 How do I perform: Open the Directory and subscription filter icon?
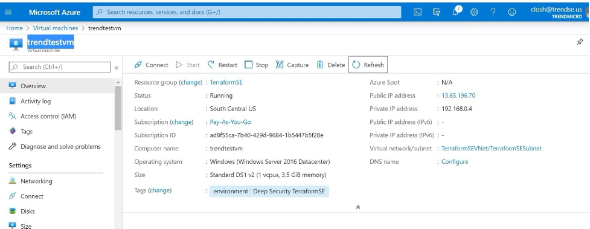click(x=437, y=12)
